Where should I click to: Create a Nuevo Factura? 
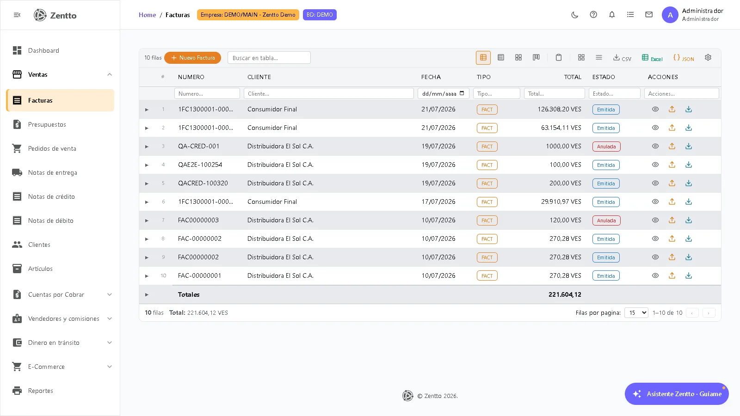[x=192, y=58]
